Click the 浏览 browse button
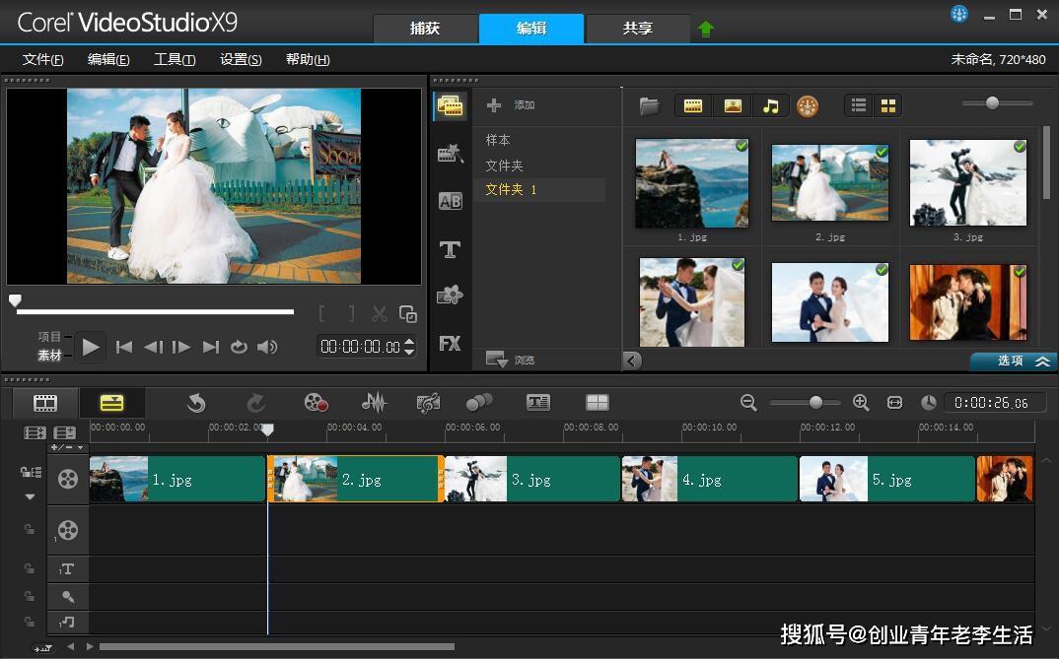Image resolution: width=1059 pixels, height=659 pixels. point(512,361)
